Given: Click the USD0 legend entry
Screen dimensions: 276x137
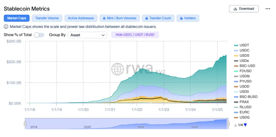Looking at the screenshot, I should point(241,92).
